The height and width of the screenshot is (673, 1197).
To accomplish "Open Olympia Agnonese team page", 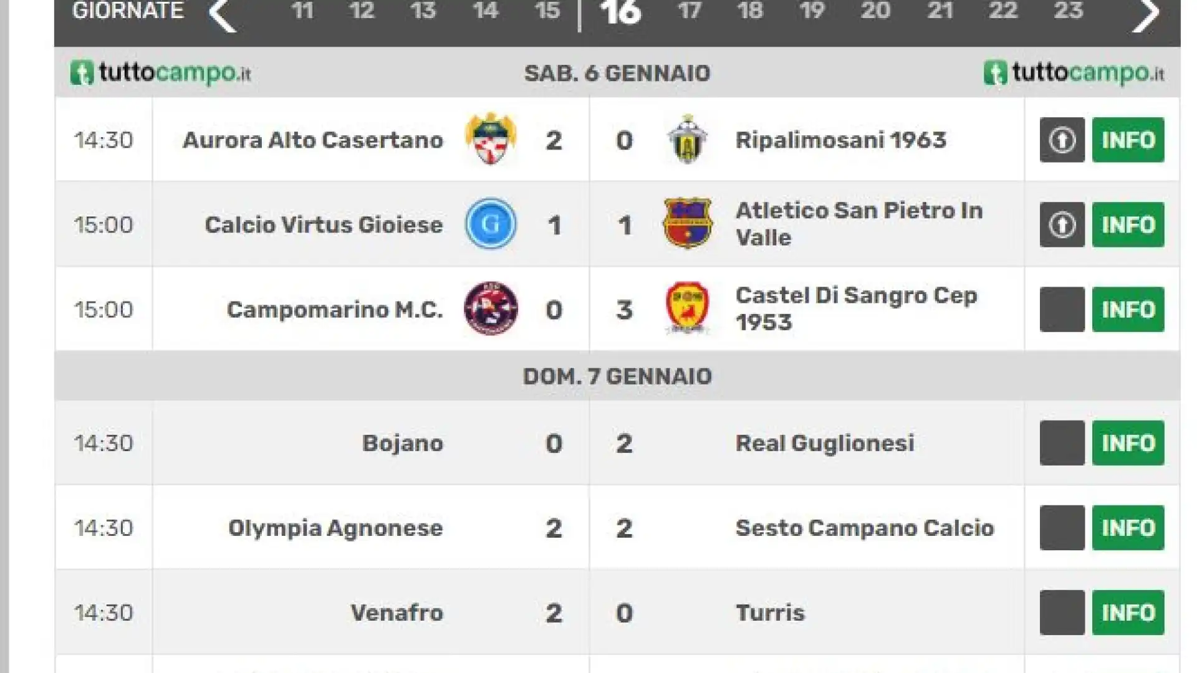I will point(335,528).
